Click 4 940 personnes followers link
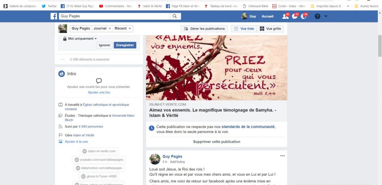This screenshot has width=382, height=185. [x=91, y=127]
